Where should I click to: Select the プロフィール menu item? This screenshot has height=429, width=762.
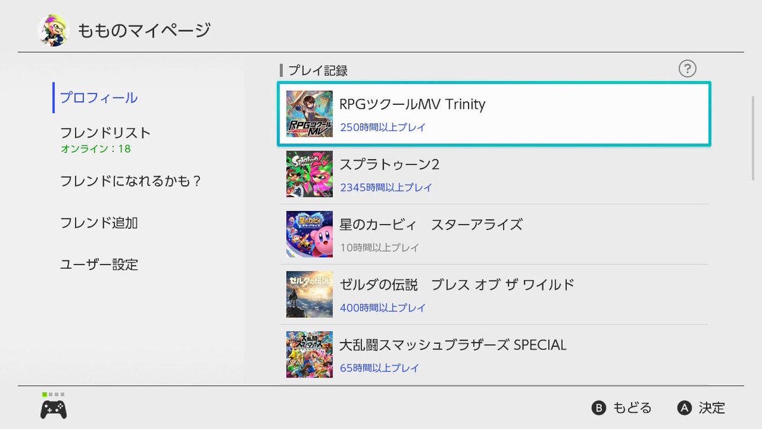coord(98,97)
